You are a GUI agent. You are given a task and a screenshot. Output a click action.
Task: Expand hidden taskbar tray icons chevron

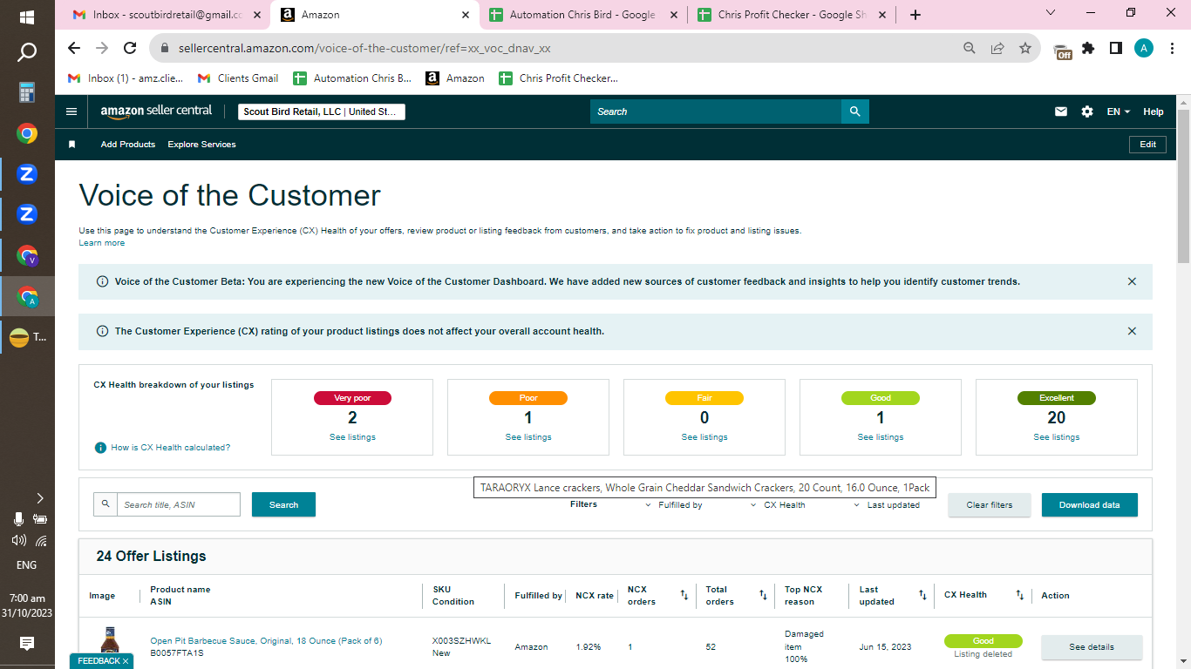click(40, 498)
